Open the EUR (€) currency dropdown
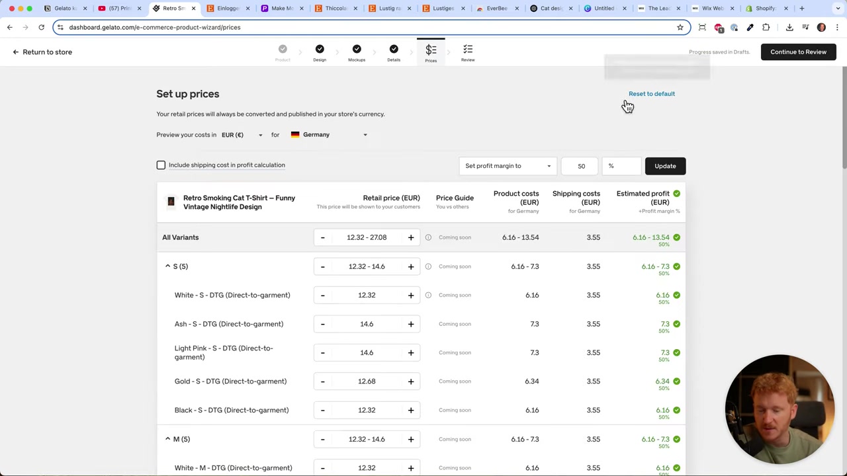Image resolution: width=847 pixels, height=476 pixels. click(242, 135)
